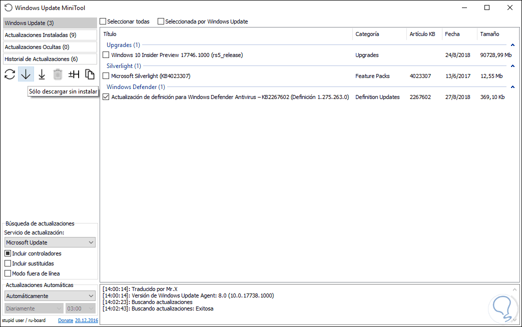The width and height of the screenshot is (522, 327).
Task: Open Actualizaciones Instaladas (9) tab
Action: 50,35
